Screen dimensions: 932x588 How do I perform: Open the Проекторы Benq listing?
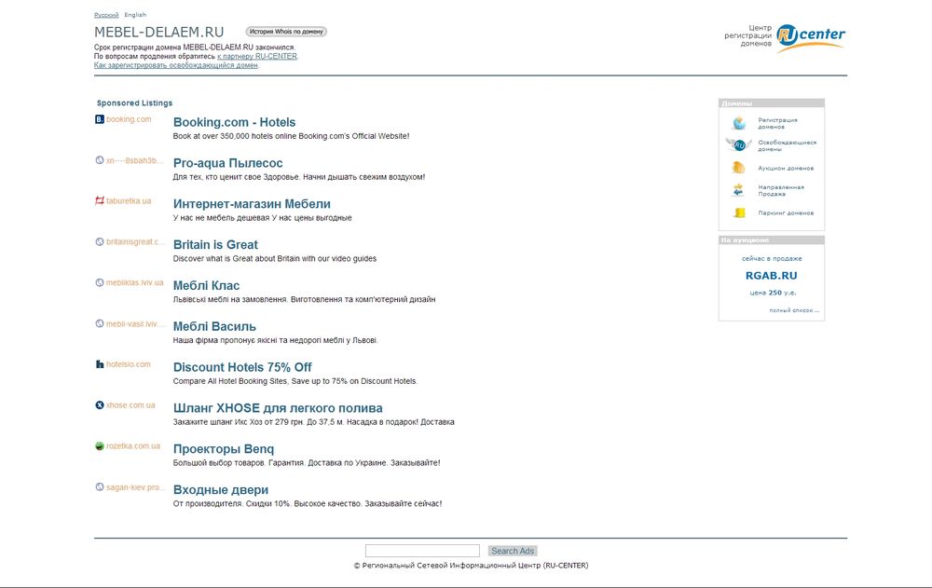224,449
